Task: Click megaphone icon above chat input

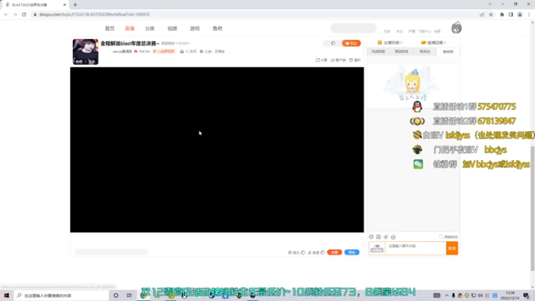Action: (386, 237)
